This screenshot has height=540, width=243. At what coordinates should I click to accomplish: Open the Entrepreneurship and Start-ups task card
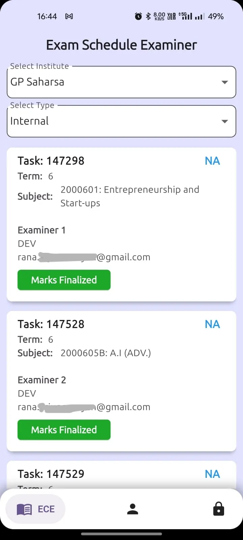coord(122,224)
